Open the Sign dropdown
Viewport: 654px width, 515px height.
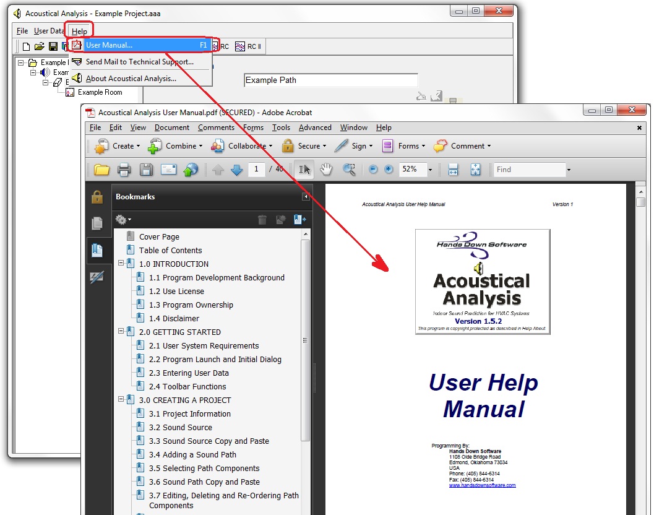[354, 146]
